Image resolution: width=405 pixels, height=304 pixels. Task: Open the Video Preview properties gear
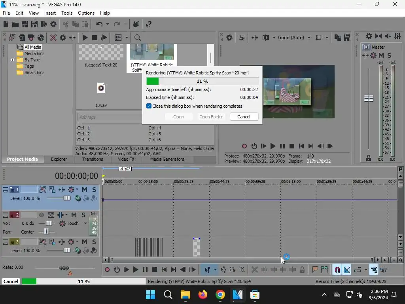coord(229,38)
